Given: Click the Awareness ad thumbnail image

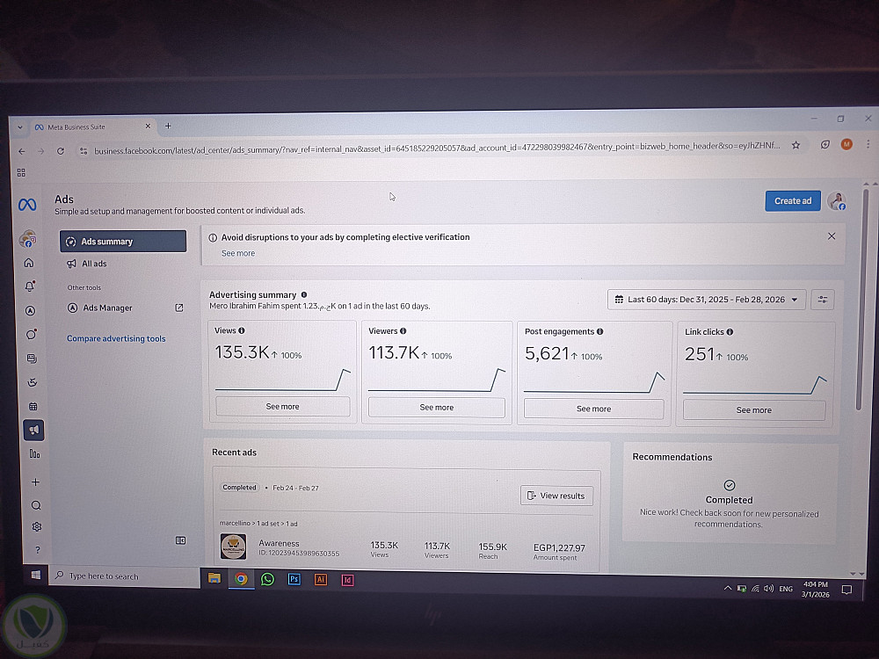Looking at the screenshot, I should point(233,547).
